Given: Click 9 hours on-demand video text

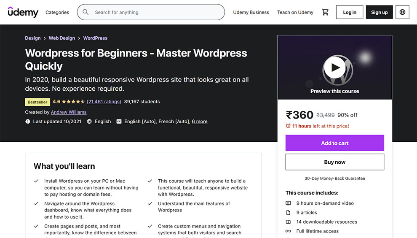Looking at the screenshot, I should [325, 203].
